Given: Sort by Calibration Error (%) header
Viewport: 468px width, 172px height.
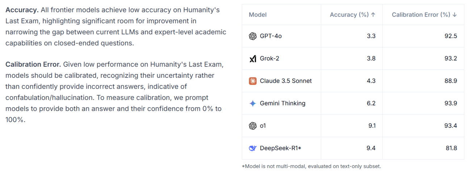Looking at the screenshot, I should pos(421,15).
